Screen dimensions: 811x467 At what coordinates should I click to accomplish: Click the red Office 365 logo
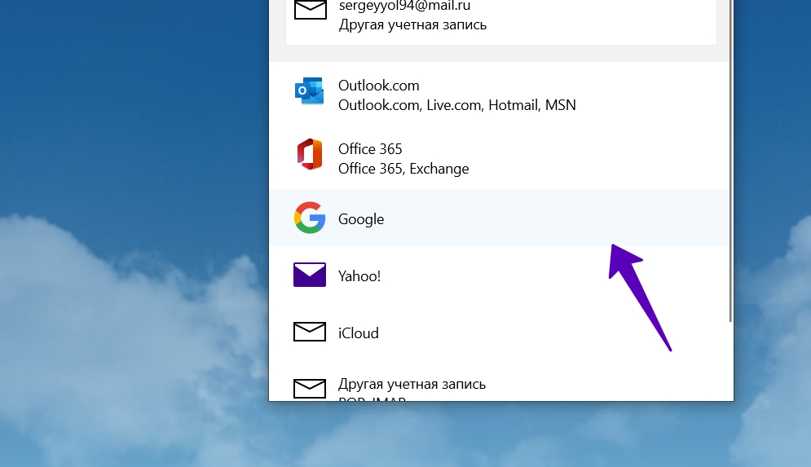point(309,155)
